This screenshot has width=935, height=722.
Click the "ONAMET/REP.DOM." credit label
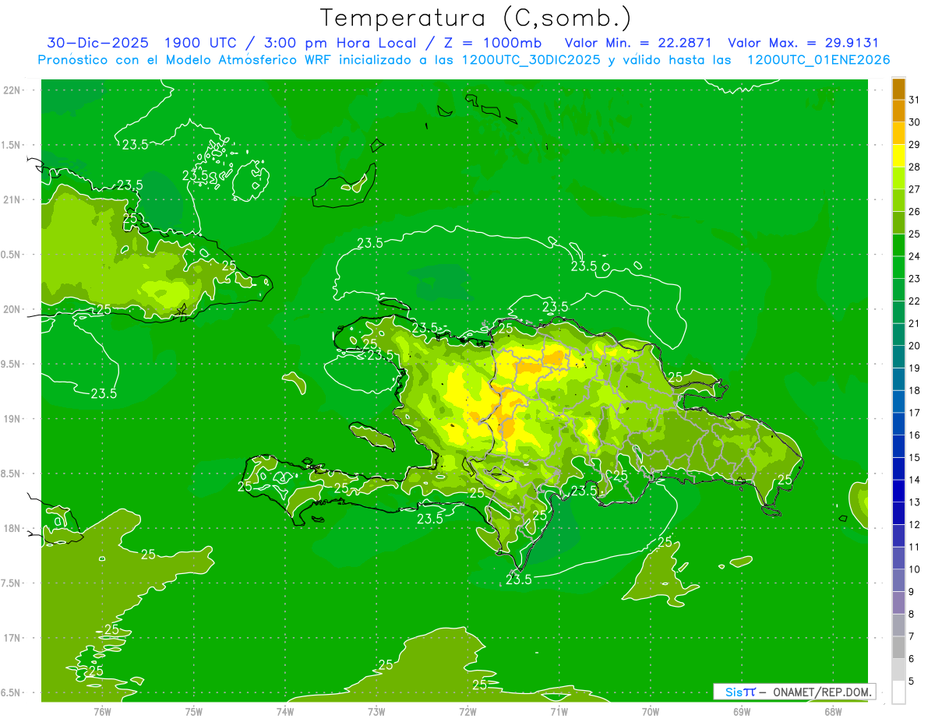pyautogui.click(x=822, y=692)
